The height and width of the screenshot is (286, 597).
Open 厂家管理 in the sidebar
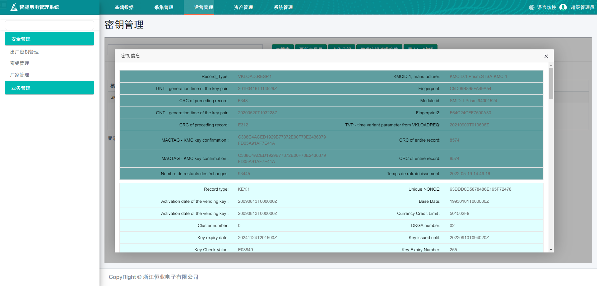(20, 75)
